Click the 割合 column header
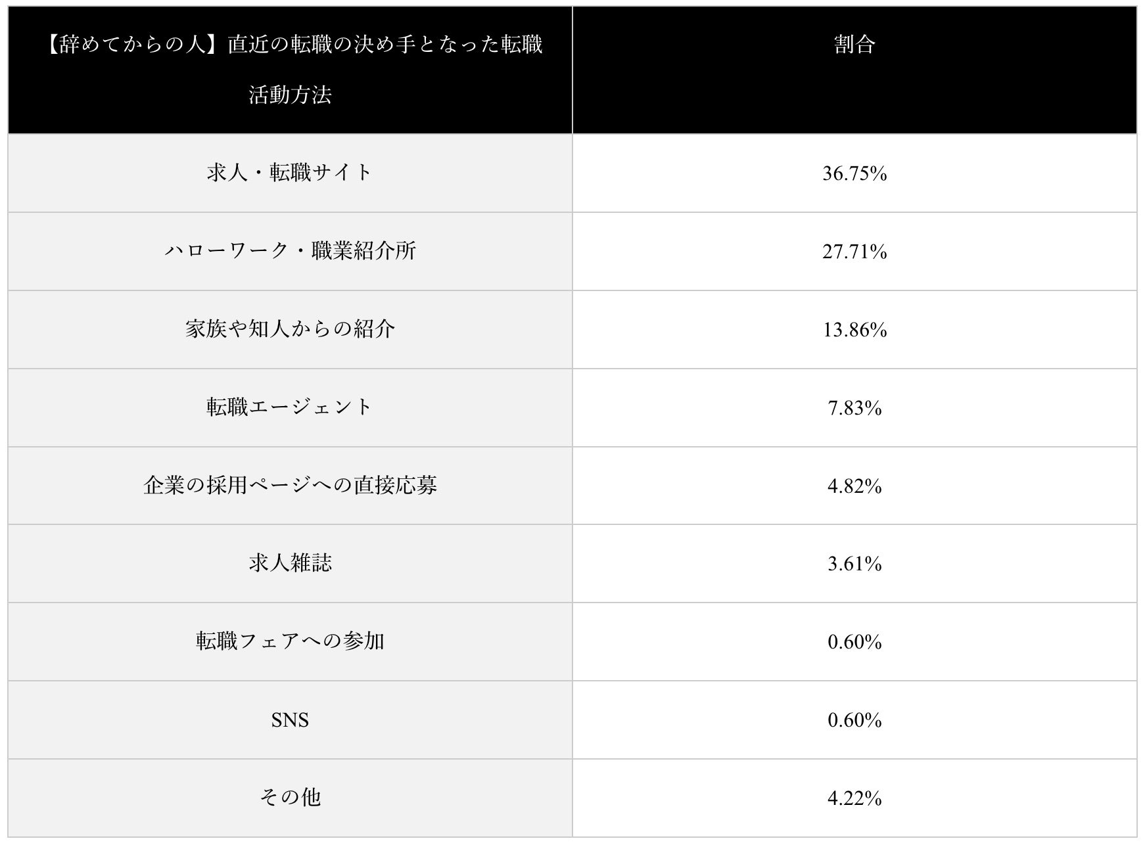1145x845 pixels. (x=854, y=45)
